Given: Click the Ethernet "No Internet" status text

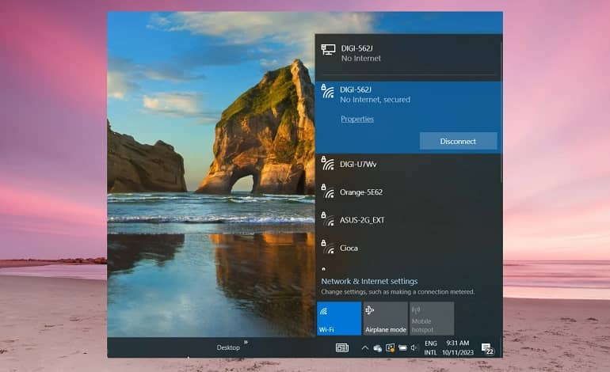Looking at the screenshot, I should point(361,59).
